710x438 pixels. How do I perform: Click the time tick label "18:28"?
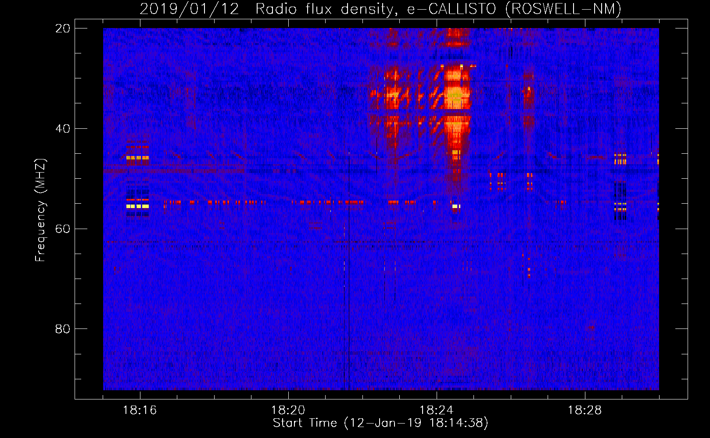[585, 410]
